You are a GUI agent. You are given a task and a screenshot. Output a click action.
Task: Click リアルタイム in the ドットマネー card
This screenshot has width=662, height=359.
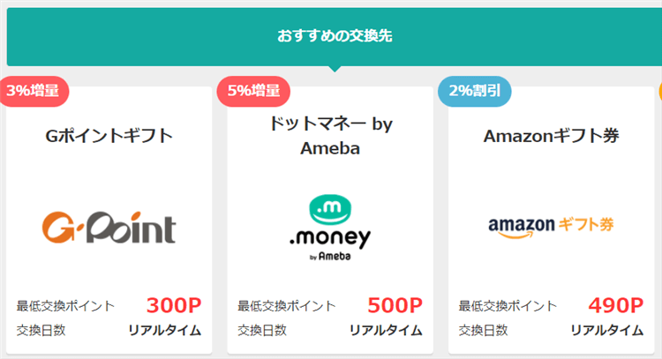386,331
